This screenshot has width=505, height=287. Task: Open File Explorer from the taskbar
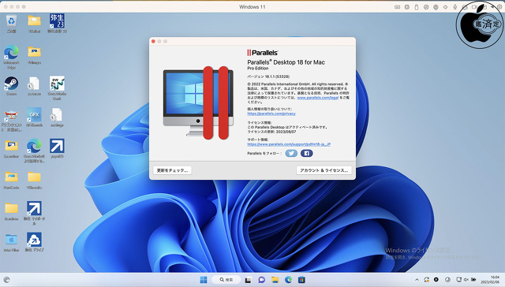tap(275, 280)
